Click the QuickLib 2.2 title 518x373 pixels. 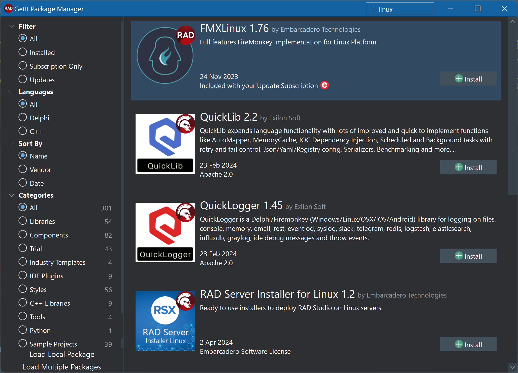point(229,117)
